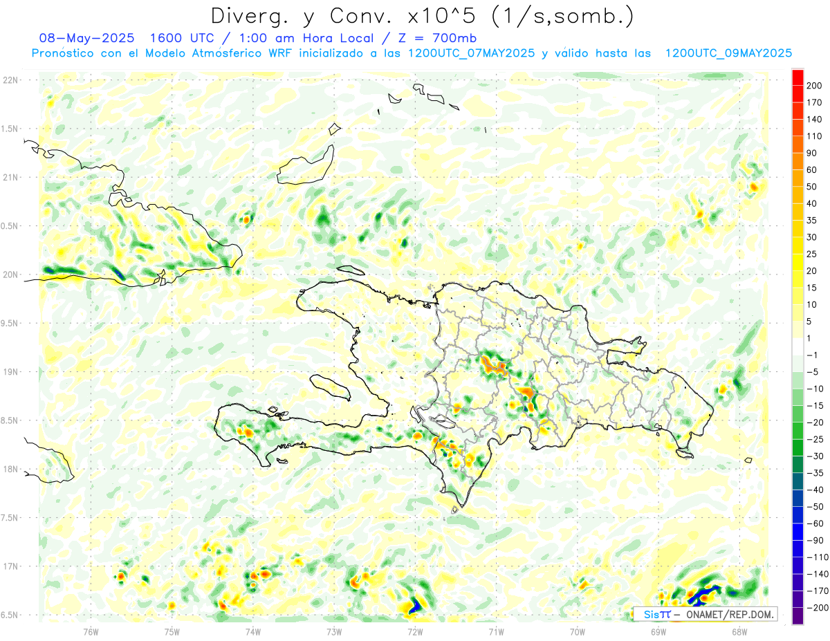The width and height of the screenshot is (830, 641).
Task: Click the 20N latitude label
Action: coord(10,275)
